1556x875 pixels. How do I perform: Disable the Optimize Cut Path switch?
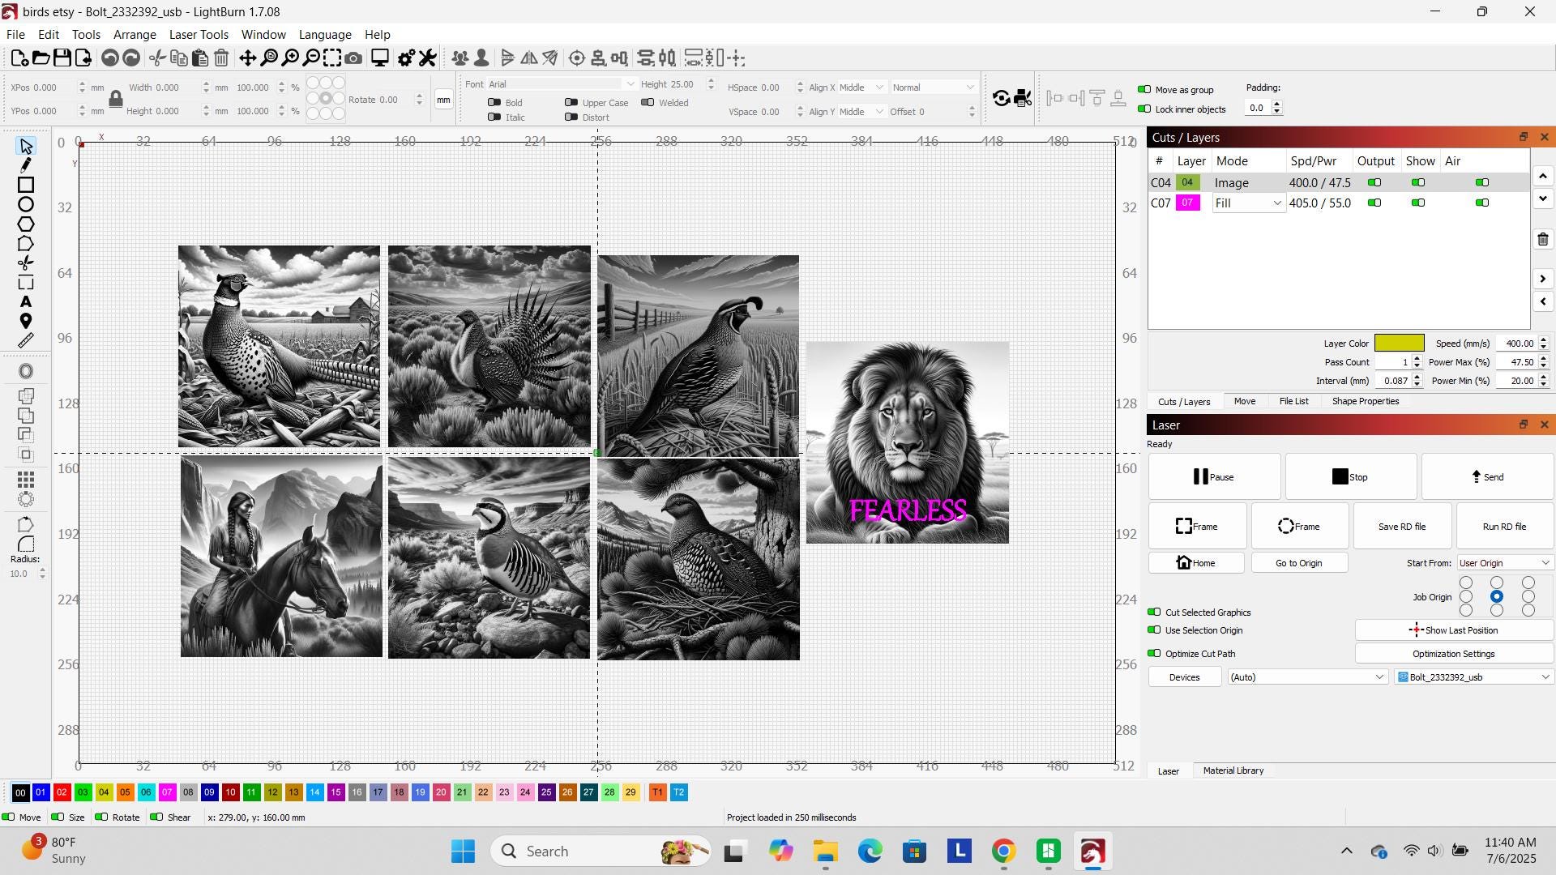point(1154,654)
